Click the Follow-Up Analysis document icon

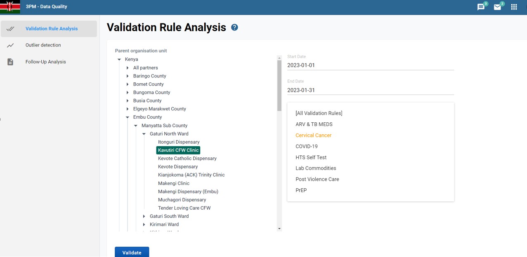tap(10, 62)
